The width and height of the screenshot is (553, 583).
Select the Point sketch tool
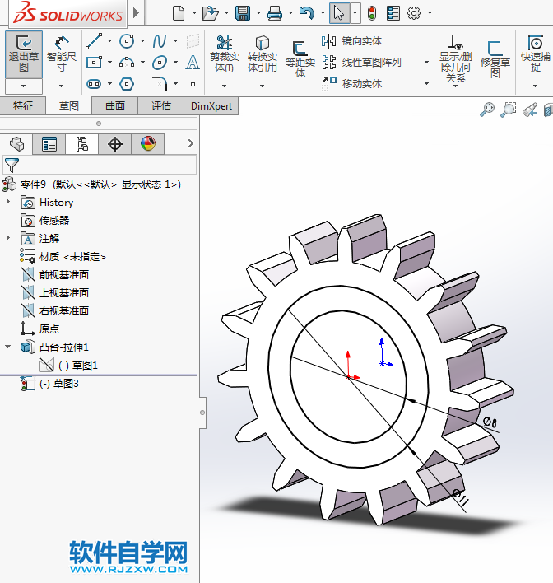[x=193, y=84]
